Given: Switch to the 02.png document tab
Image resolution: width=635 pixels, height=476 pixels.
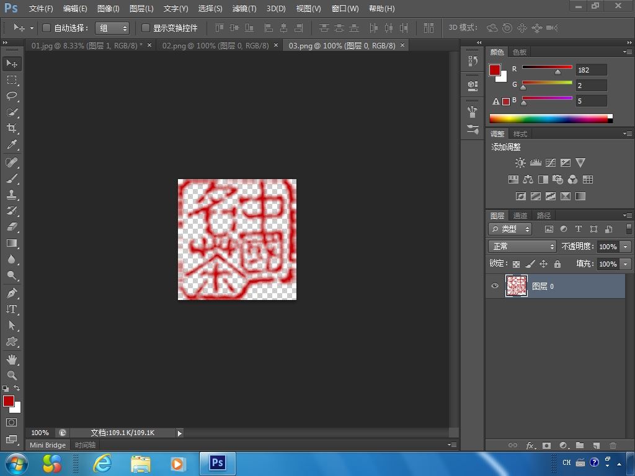Looking at the screenshot, I should [x=215, y=46].
